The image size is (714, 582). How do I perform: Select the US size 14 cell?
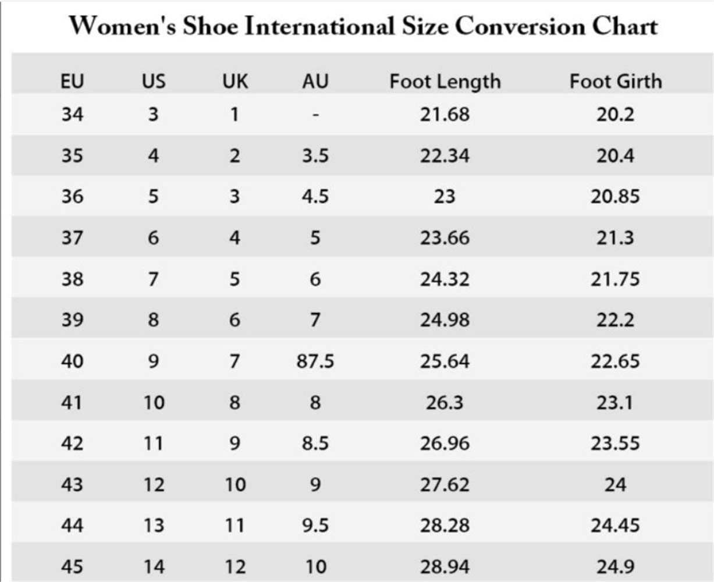pos(154,567)
